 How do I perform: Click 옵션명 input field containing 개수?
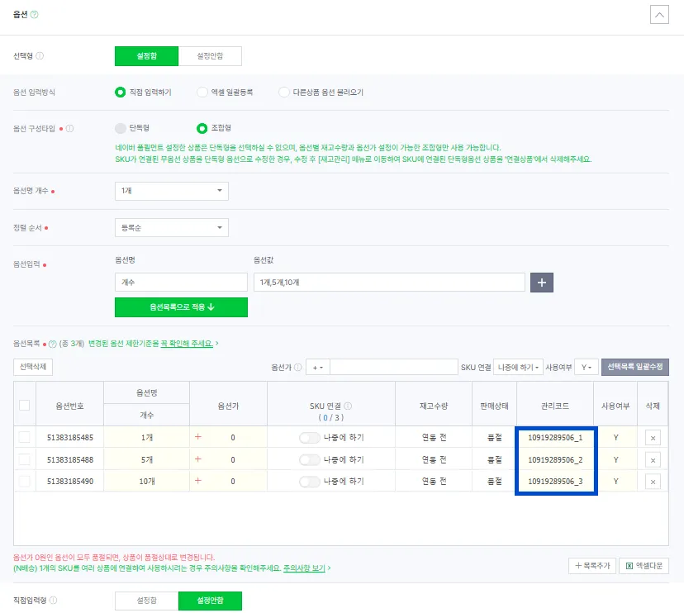(x=181, y=283)
